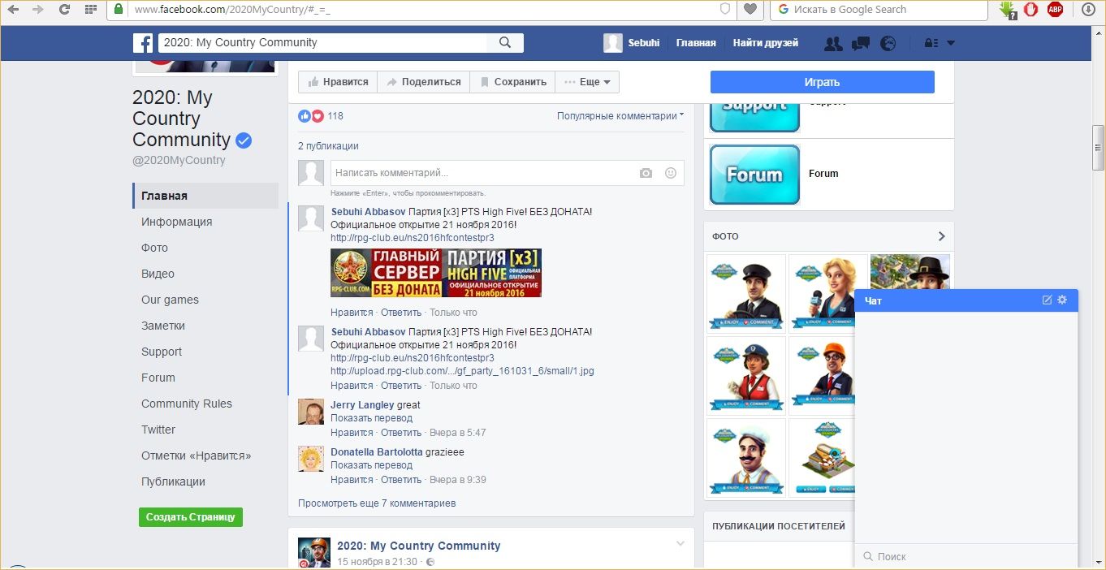Open the browser speed dial grid icon
The width and height of the screenshot is (1106, 570).
coord(90,10)
